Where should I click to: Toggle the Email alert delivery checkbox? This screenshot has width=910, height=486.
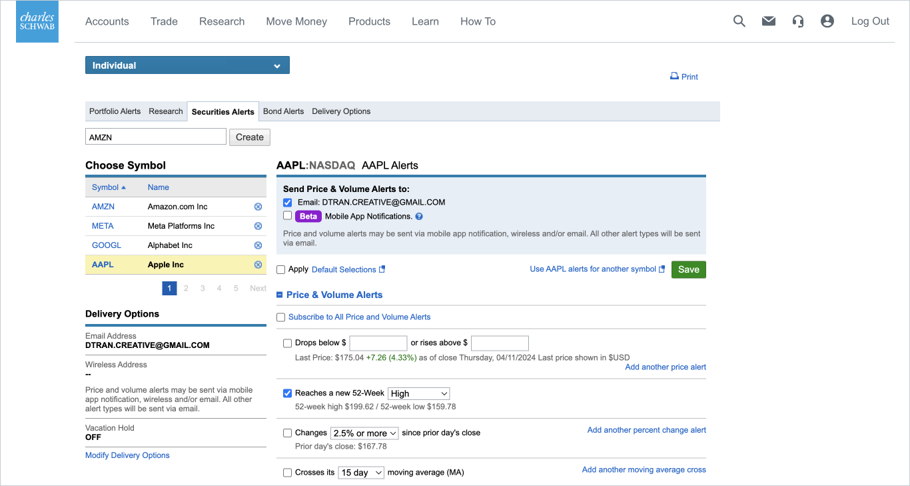coord(288,203)
